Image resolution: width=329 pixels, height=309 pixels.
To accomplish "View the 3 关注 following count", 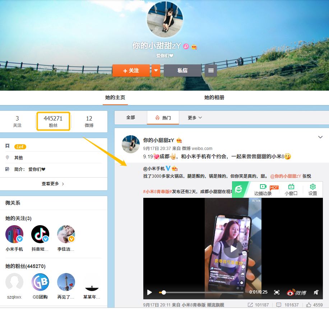I will coord(17,122).
